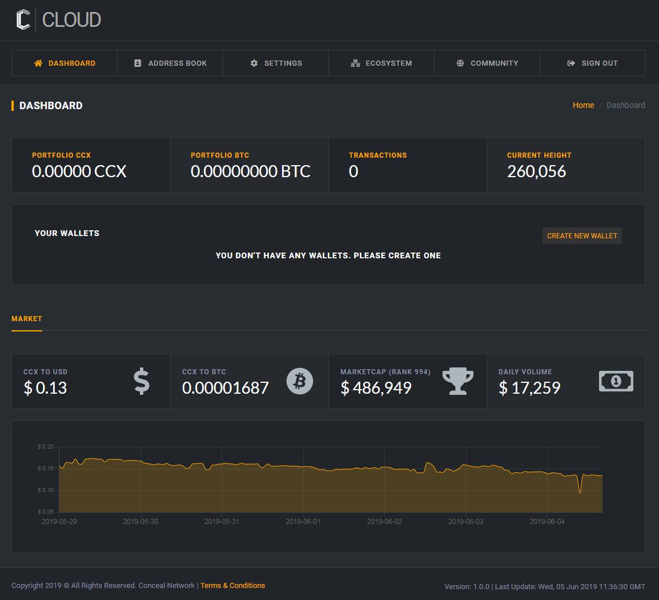Click the home icon in Dashboard nav
Image resolution: width=659 pixels, height=600 pixels.
(x=38, y=63)
